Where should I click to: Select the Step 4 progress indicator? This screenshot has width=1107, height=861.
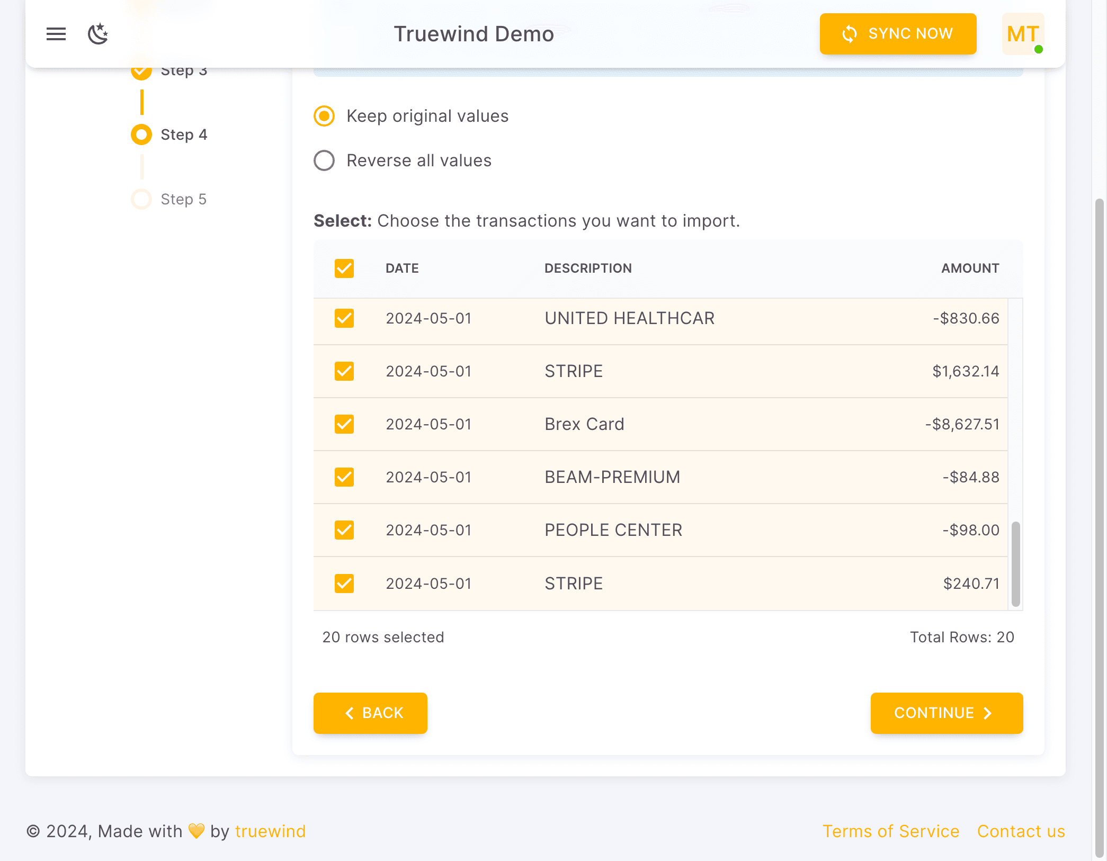pos(141,134)
